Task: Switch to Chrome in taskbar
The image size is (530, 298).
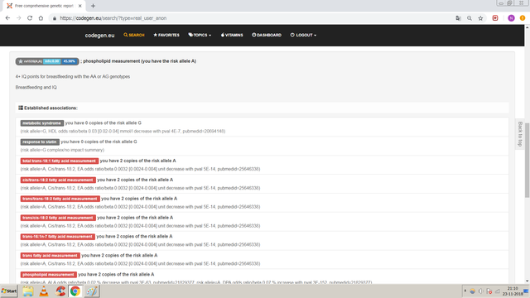Action: [75, 291]
